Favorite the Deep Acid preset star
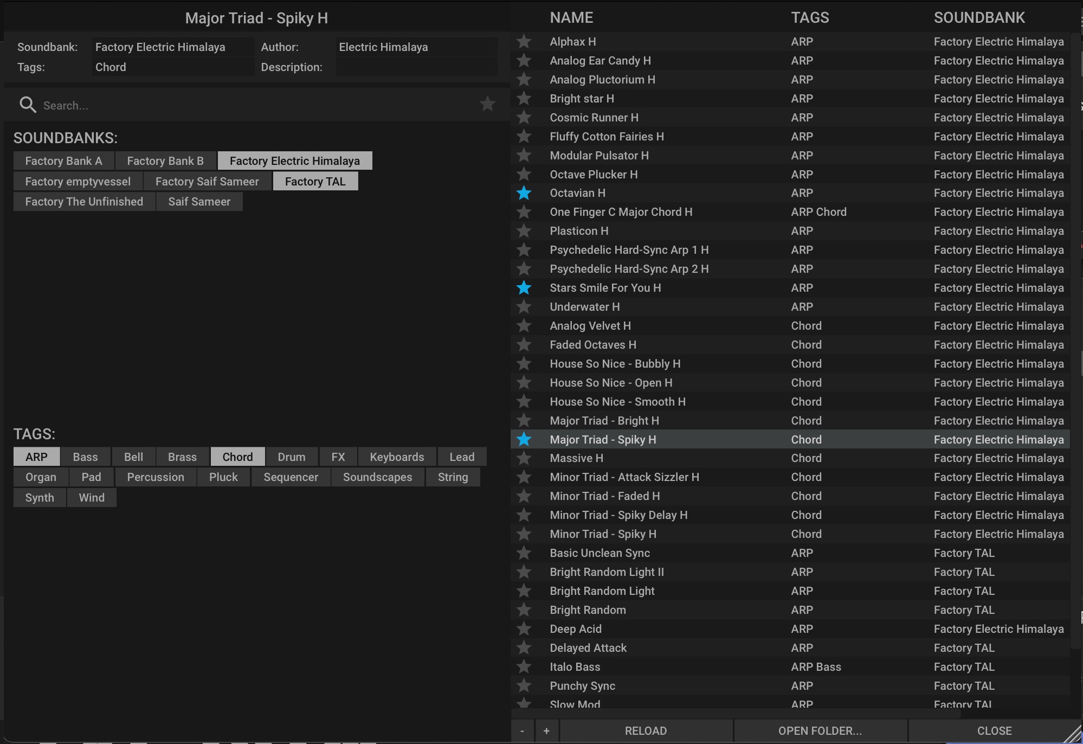Screen dimensions: 1083x744 pos(524,628)
